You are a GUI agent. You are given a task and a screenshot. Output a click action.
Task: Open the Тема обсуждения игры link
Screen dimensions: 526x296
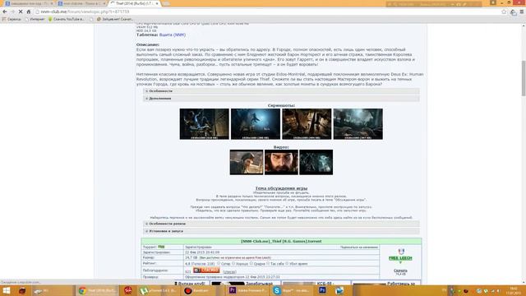pyautogui.click(x=281, y=188)
